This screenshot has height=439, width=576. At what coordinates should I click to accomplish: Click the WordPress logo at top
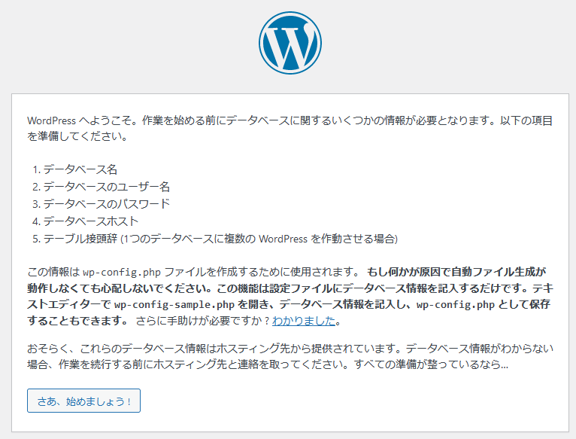(290, 43)
